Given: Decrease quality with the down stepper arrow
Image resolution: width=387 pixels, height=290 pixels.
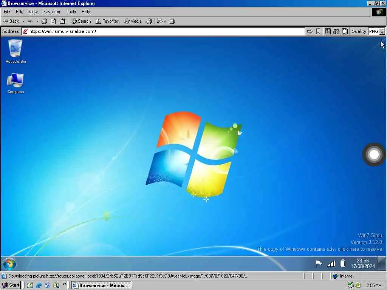Looking at the screenshot, I should 382,33.
